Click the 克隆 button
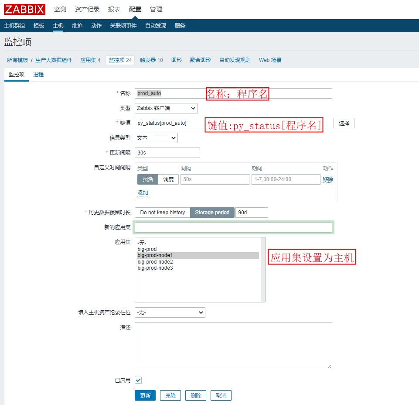This screenshot has height=405, width=419. click(x=170, y=395)
